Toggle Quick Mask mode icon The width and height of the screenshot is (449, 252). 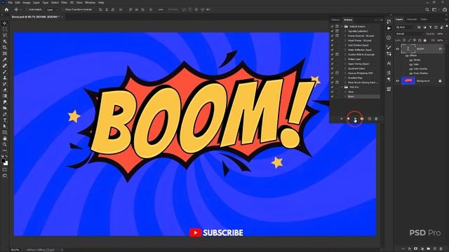tap(5, 169)
